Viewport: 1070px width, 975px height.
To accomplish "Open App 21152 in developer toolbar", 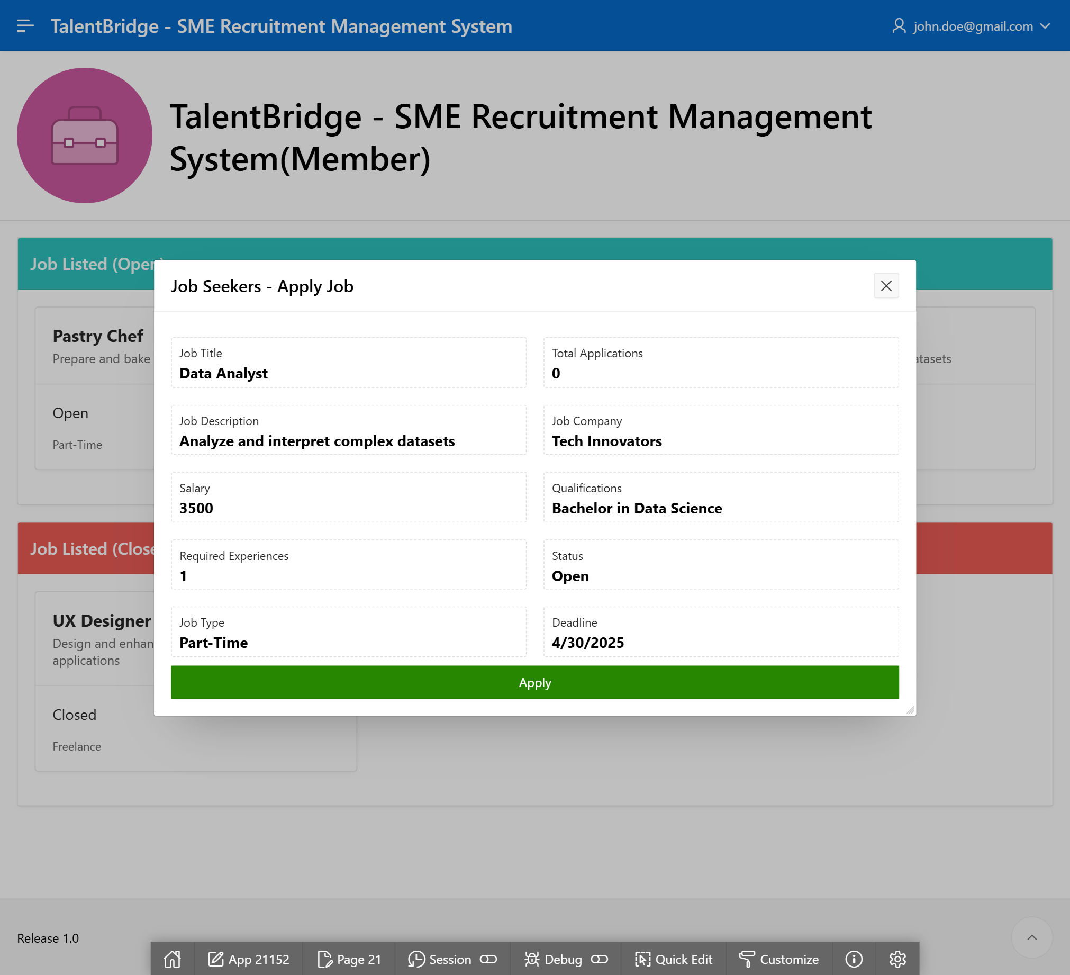I will (248, 959).
